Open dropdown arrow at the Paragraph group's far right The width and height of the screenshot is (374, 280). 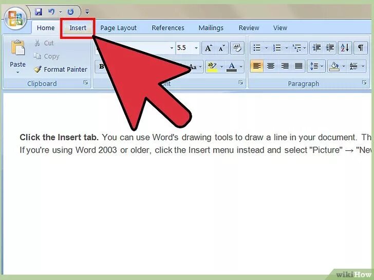click(363, 66)
